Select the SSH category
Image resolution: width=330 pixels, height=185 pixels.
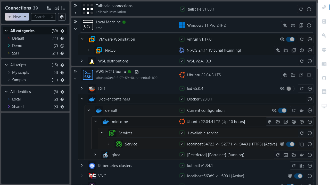click(x=15, y=53)
